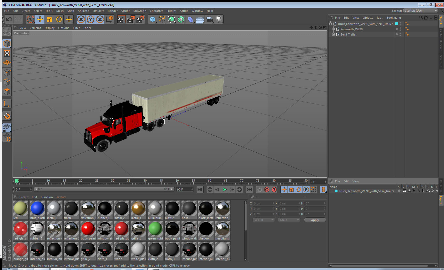Click the object search magnifier icon
This screenshot has height=270, width=444.
[x=421, y=18]
